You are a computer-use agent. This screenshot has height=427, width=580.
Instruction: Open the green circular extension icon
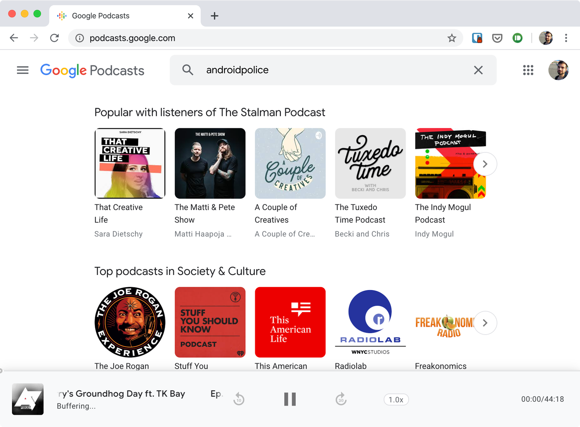[x=517, y=38]
